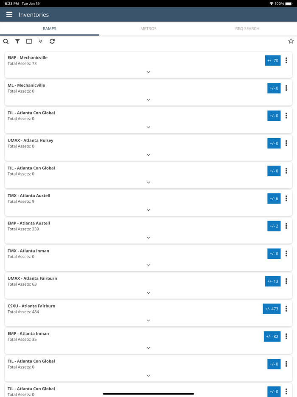Expand the EMP - Atlanta Inman card

(x=148, y=348)
